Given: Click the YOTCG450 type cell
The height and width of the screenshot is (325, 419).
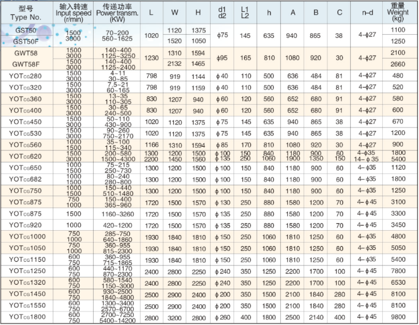Looking at the screenshot, I should click(26, 122).
